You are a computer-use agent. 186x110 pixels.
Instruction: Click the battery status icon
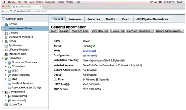click(160, 2)
